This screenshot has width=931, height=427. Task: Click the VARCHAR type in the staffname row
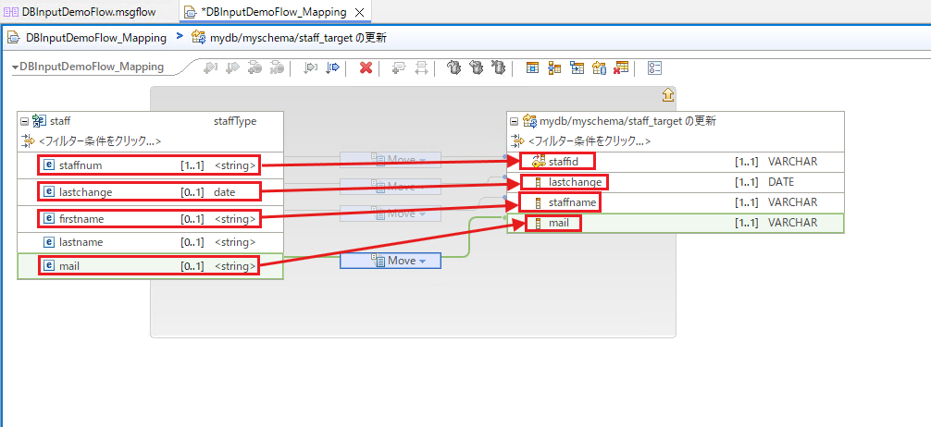click(x=793, y=202)
